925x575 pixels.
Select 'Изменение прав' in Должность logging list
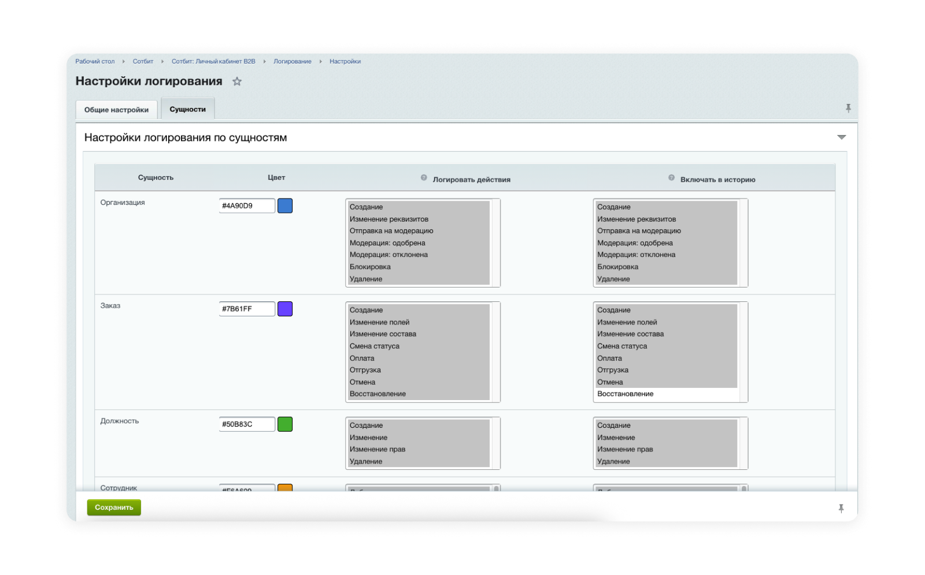point(419,449)
